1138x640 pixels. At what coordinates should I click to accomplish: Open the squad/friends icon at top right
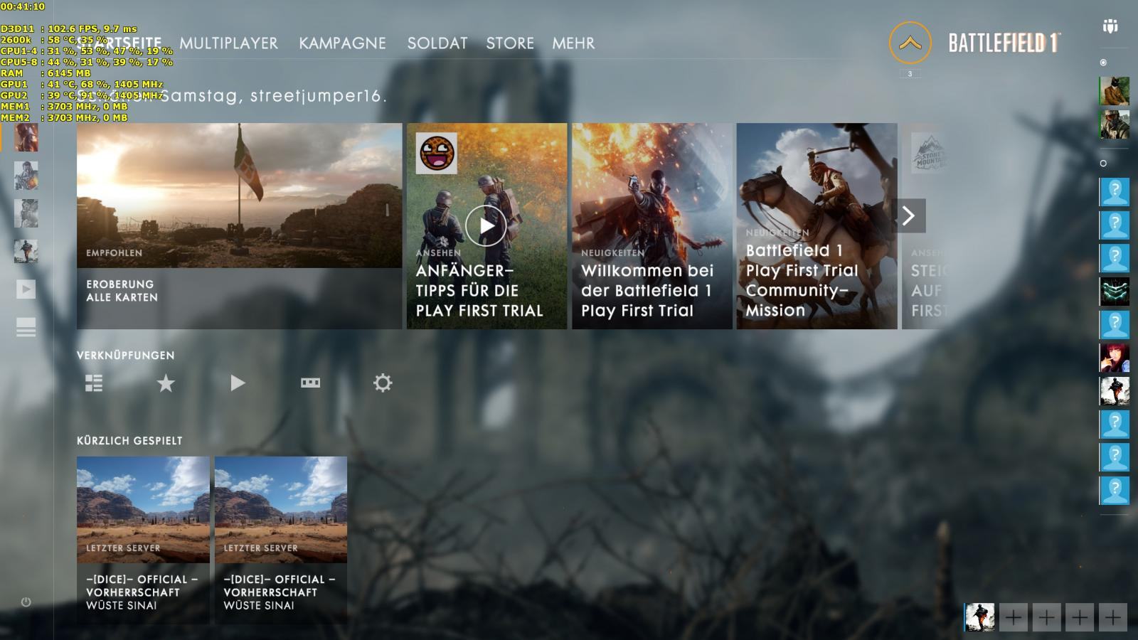click(1110, 26)
